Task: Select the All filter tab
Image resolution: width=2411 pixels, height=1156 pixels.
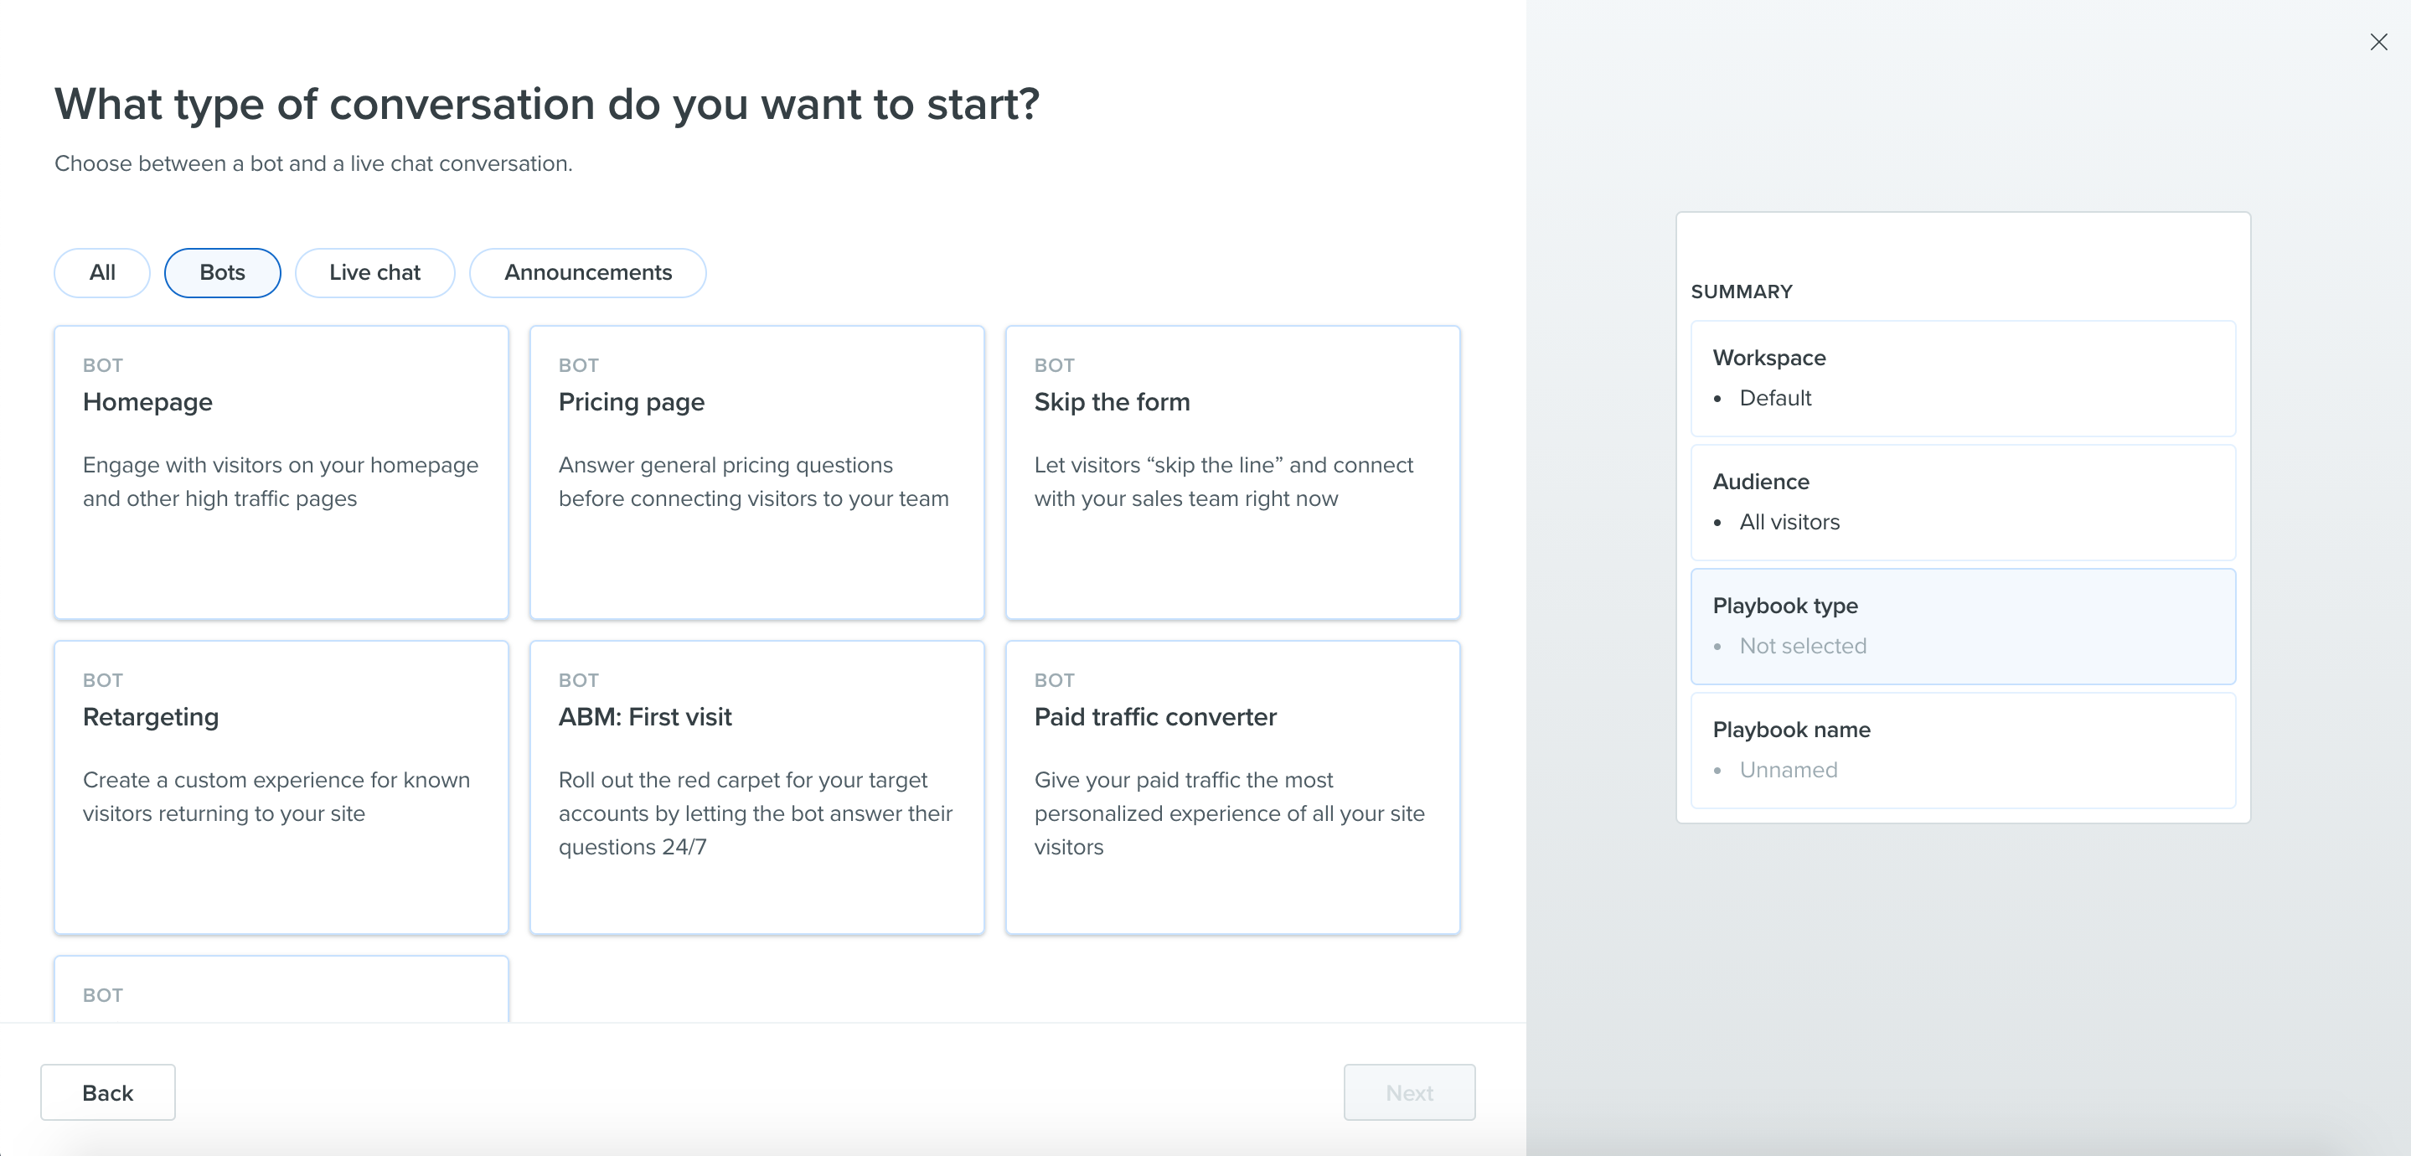Action: click(102, 272)
